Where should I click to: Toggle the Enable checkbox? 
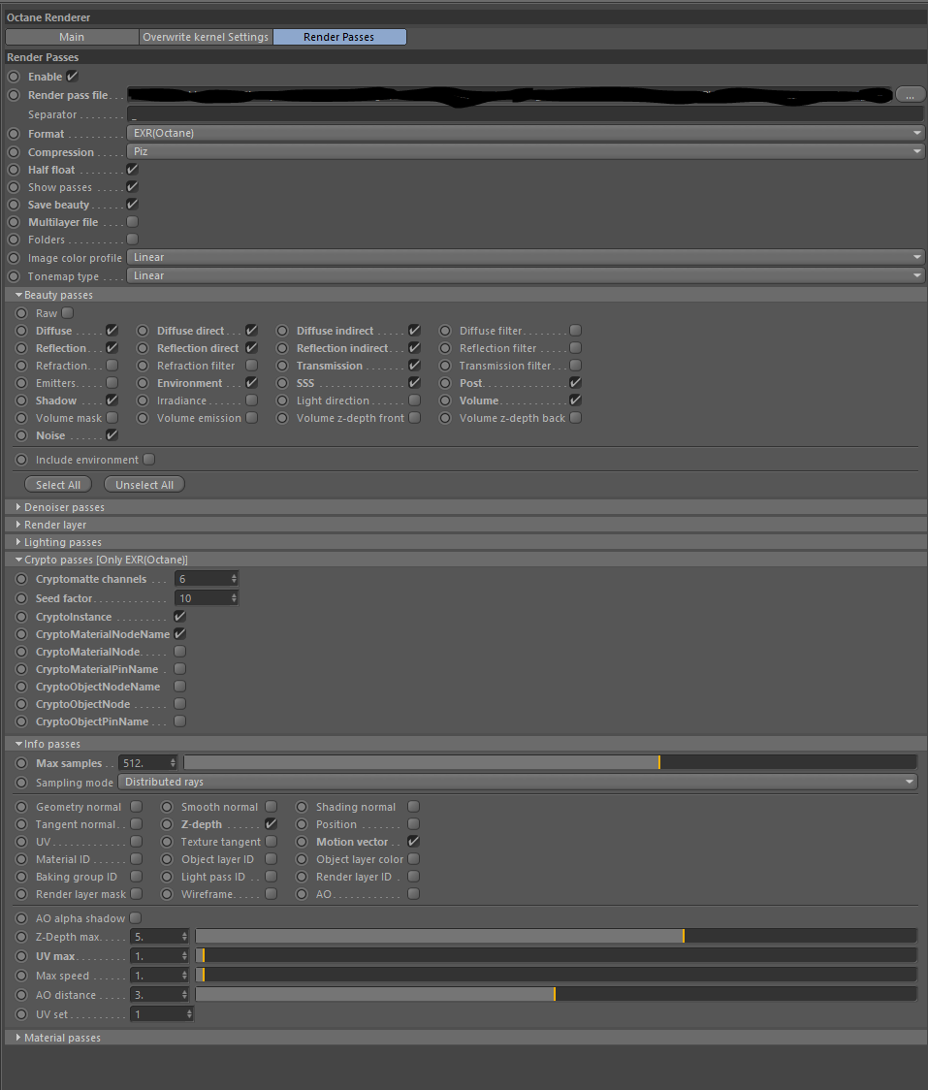coord(73,77)
